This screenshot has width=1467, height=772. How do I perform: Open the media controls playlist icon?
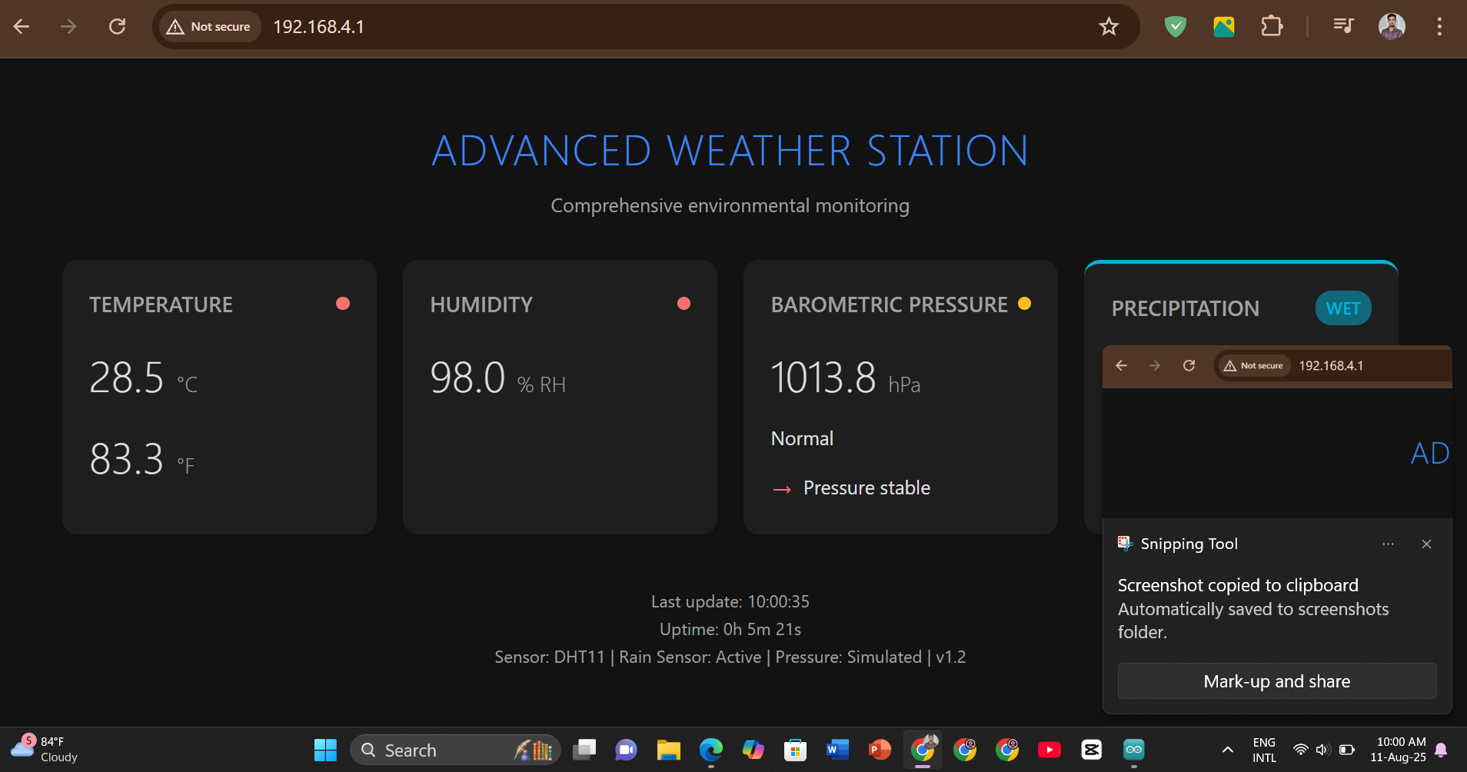tap(1343, 27)
